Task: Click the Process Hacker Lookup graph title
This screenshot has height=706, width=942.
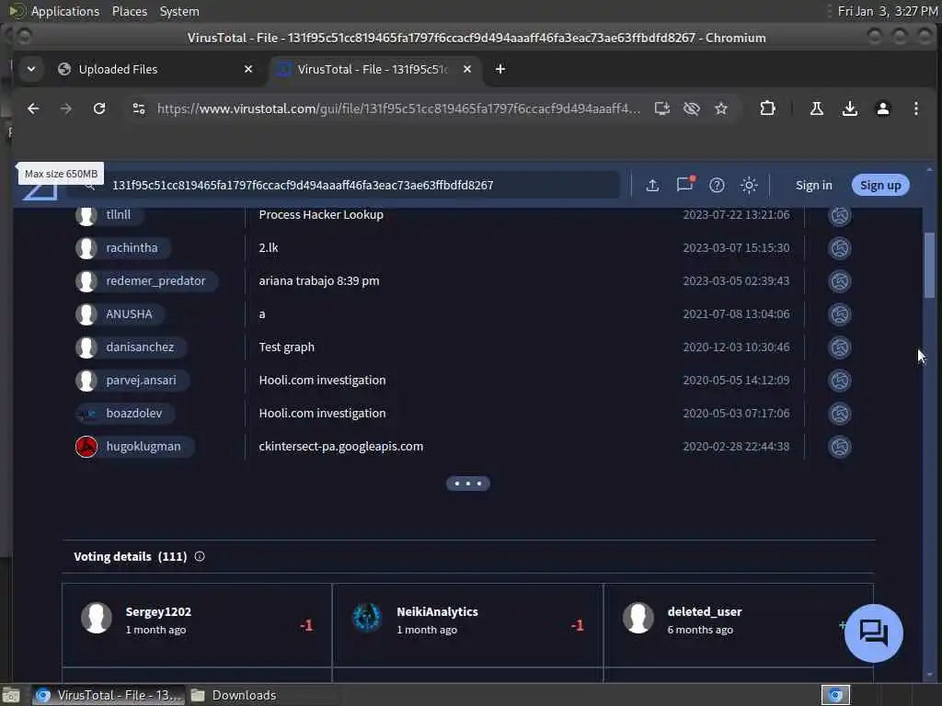Action: (321, 215)
